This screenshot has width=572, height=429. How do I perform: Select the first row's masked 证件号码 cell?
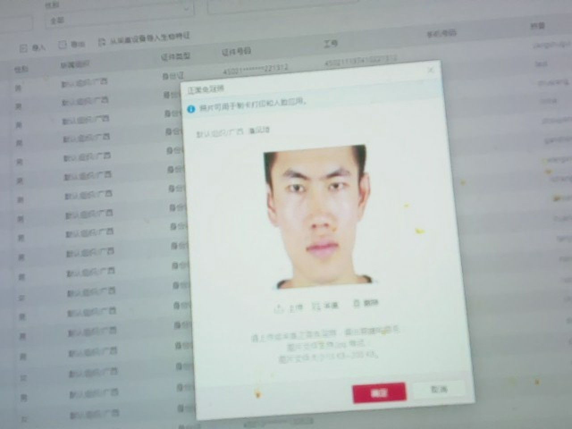255,69
